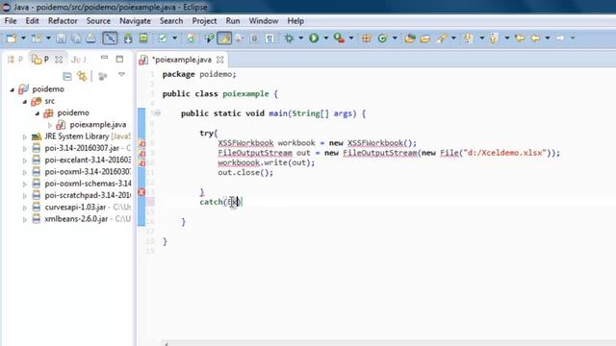Select the curvesapi-1.03.jar entry

coord(81,207)
